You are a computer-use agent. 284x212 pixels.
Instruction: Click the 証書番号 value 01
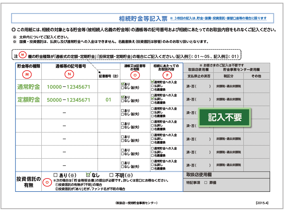pos(108,100)
